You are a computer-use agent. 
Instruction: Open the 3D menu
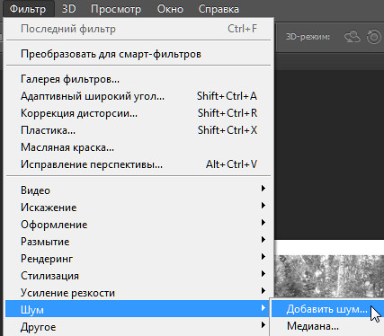pyautogui.click(x=68, y=9)
